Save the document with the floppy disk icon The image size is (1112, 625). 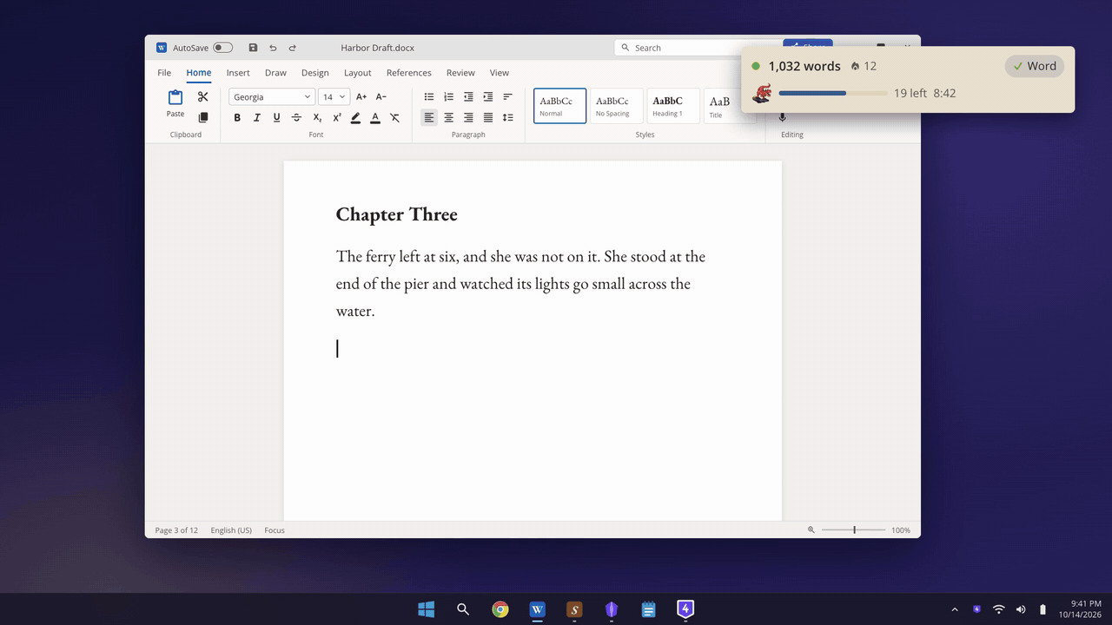pos(253,48)
